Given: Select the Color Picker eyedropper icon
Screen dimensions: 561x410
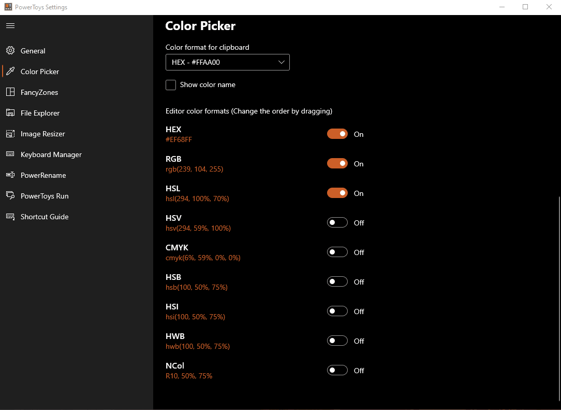Looking at the screenshot, I should tap(10, 72).
